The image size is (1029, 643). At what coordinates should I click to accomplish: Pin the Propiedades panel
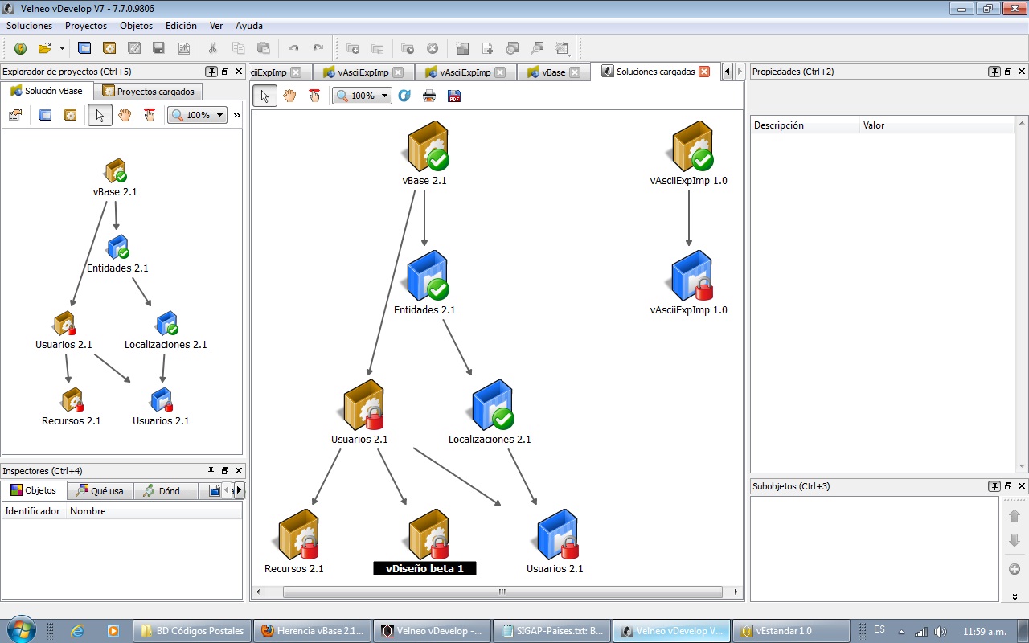(x=994, y=72)
